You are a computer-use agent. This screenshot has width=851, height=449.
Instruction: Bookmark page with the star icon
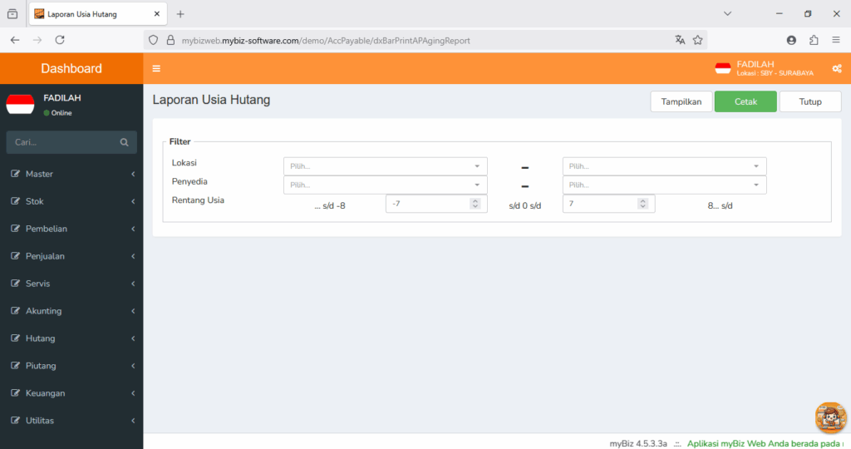pos(698,40)
